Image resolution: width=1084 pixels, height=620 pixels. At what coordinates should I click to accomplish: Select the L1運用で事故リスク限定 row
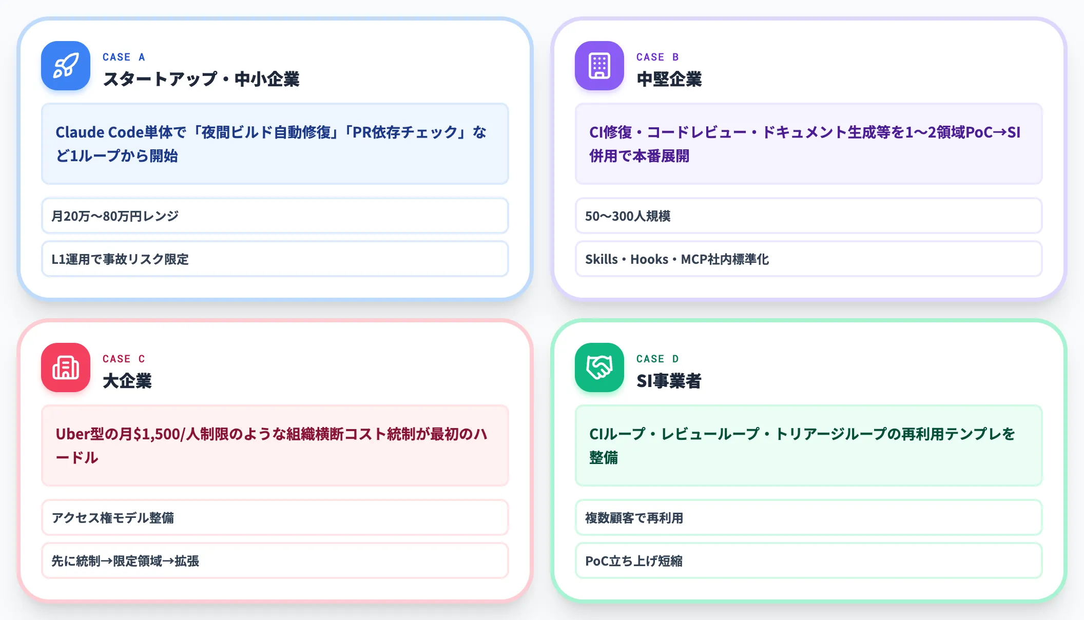pos(275,259)
